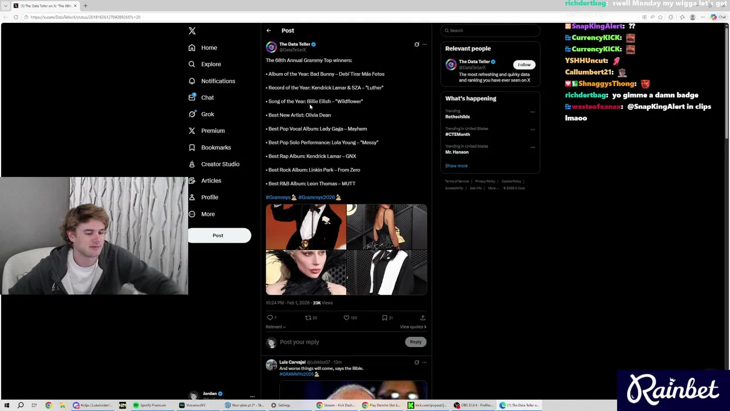Open Privacy Policy footer link
Screen dimensions: 730x411
click(485, 182)
